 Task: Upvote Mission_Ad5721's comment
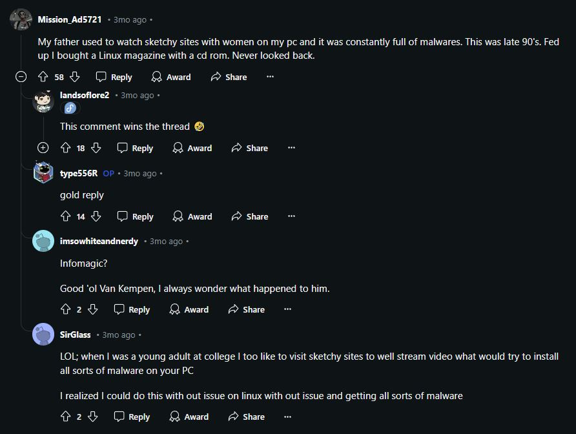(x=43, y=77)
